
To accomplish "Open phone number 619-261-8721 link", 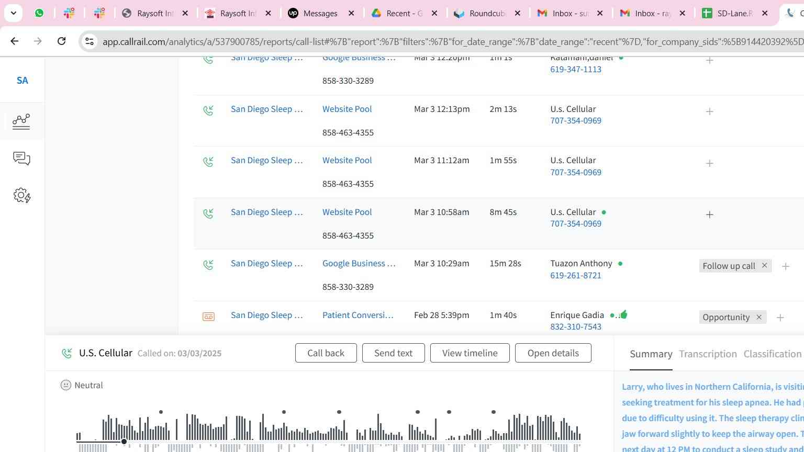I will click(x=576, y=276).
